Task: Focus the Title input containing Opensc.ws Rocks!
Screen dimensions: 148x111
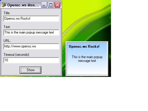Action: pos(31,18)
